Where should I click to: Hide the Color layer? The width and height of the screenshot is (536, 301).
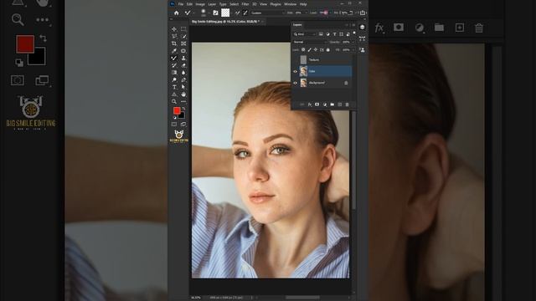(x=296, y=71)
